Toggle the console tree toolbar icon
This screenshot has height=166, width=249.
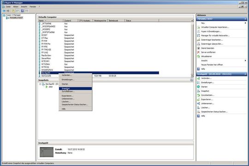click(18, 11)
